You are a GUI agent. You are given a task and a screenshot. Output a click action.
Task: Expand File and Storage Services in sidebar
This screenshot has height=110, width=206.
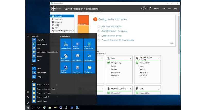73,31
